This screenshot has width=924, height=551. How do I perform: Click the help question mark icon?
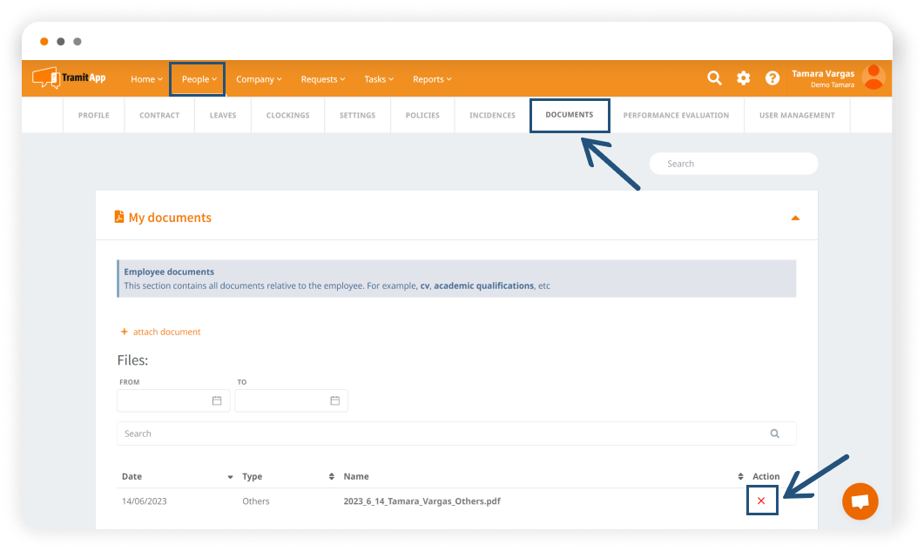pyautogui.click(x=772, y=78)
